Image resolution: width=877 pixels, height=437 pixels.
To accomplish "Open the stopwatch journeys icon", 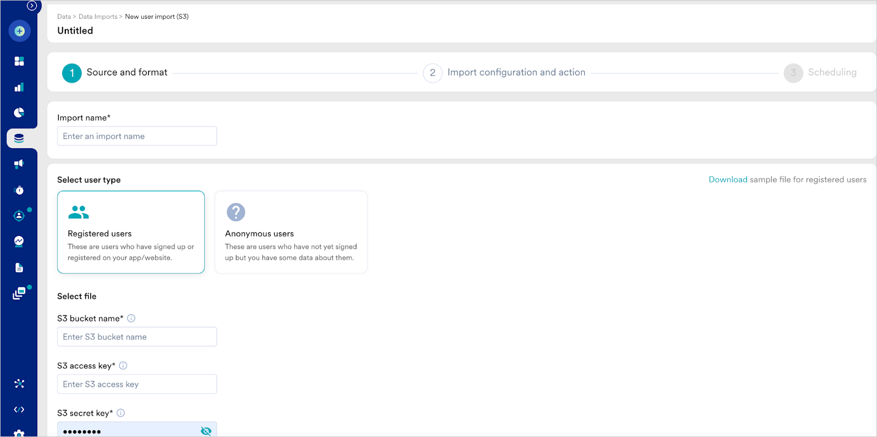I will coord(19,190).
